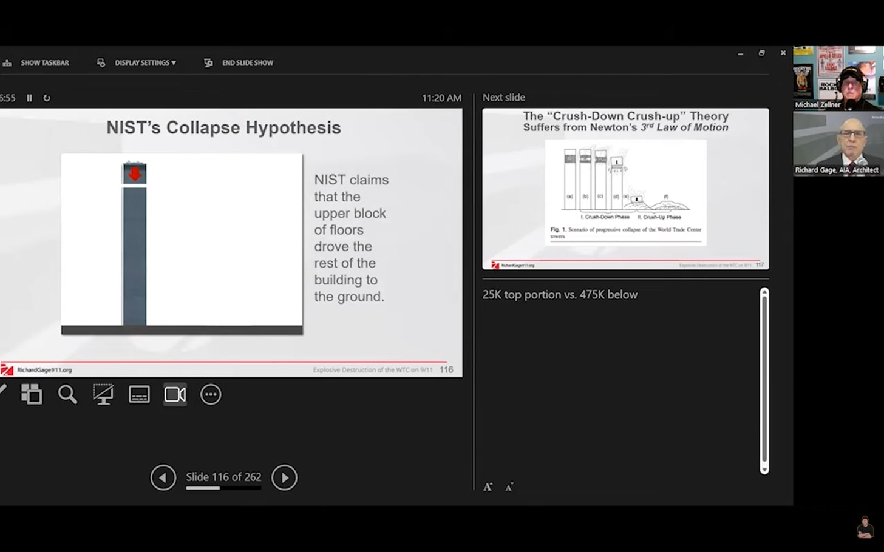Click the RichardGage911.org footer logo
Viewport: 884px width, 552px height.
36,369
